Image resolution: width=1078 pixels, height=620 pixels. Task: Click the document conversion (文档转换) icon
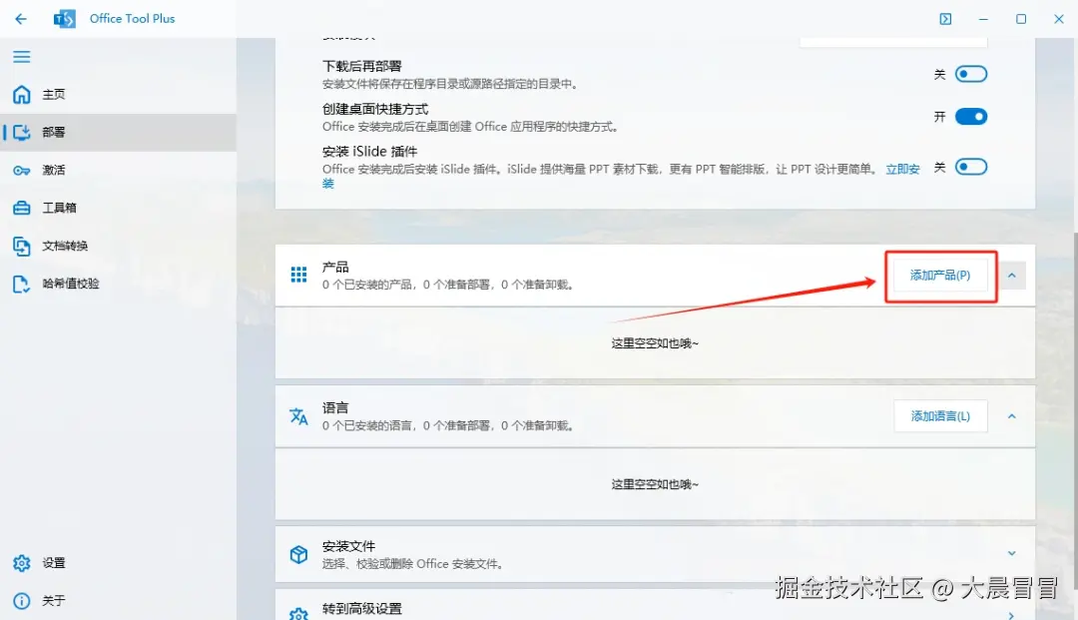click(22, 246)
